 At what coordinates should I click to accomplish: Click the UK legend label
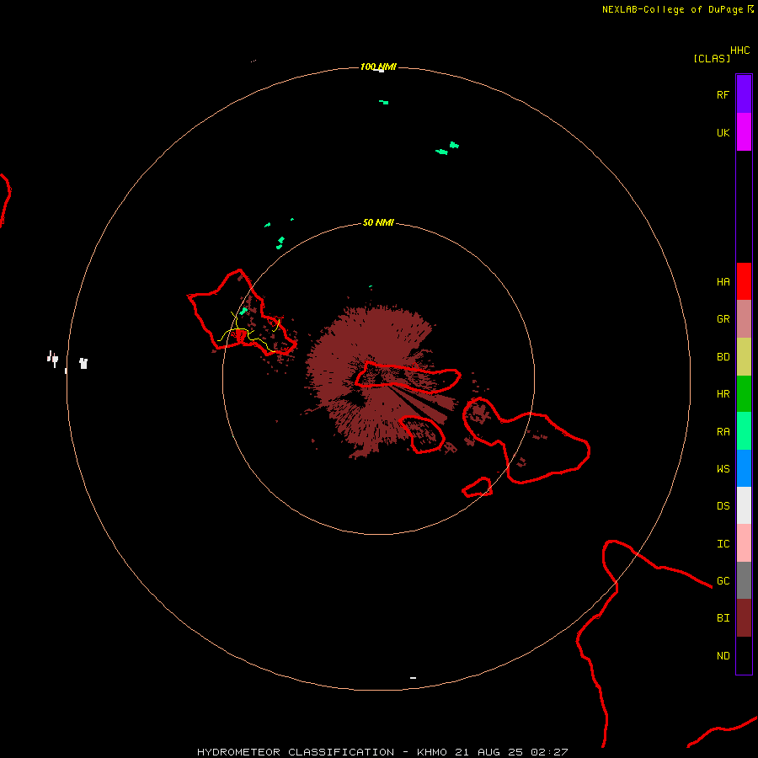coord(723,132)
